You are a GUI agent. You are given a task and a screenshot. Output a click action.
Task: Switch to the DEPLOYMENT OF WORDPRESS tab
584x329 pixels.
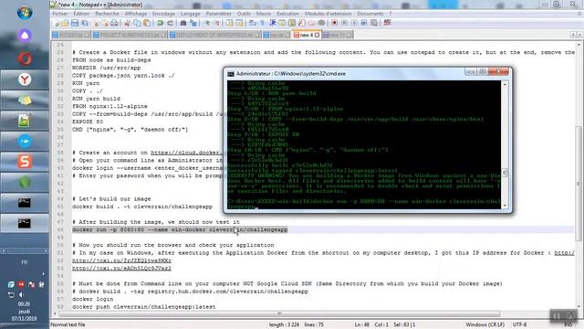tap(214, 35)
